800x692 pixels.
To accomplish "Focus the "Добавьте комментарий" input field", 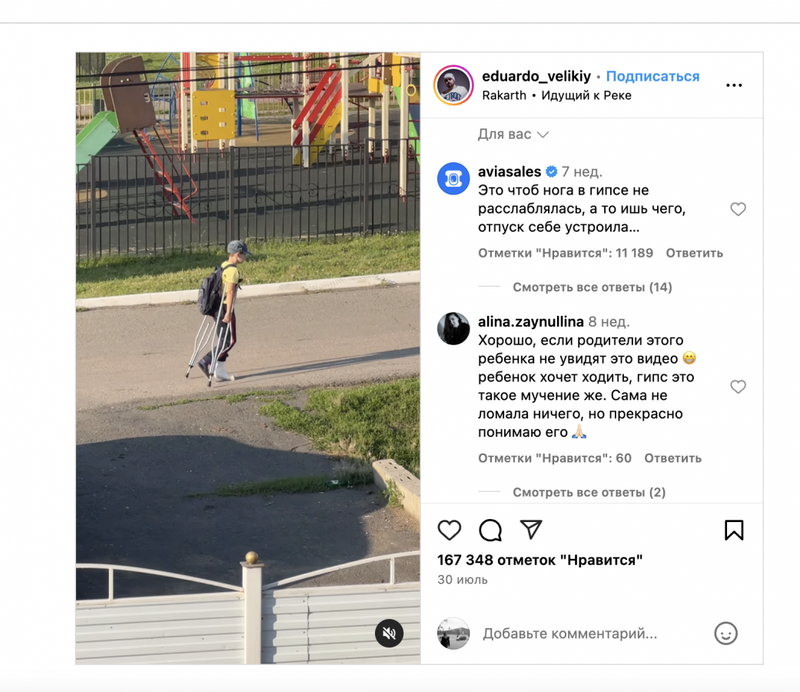I will (592, 634).
